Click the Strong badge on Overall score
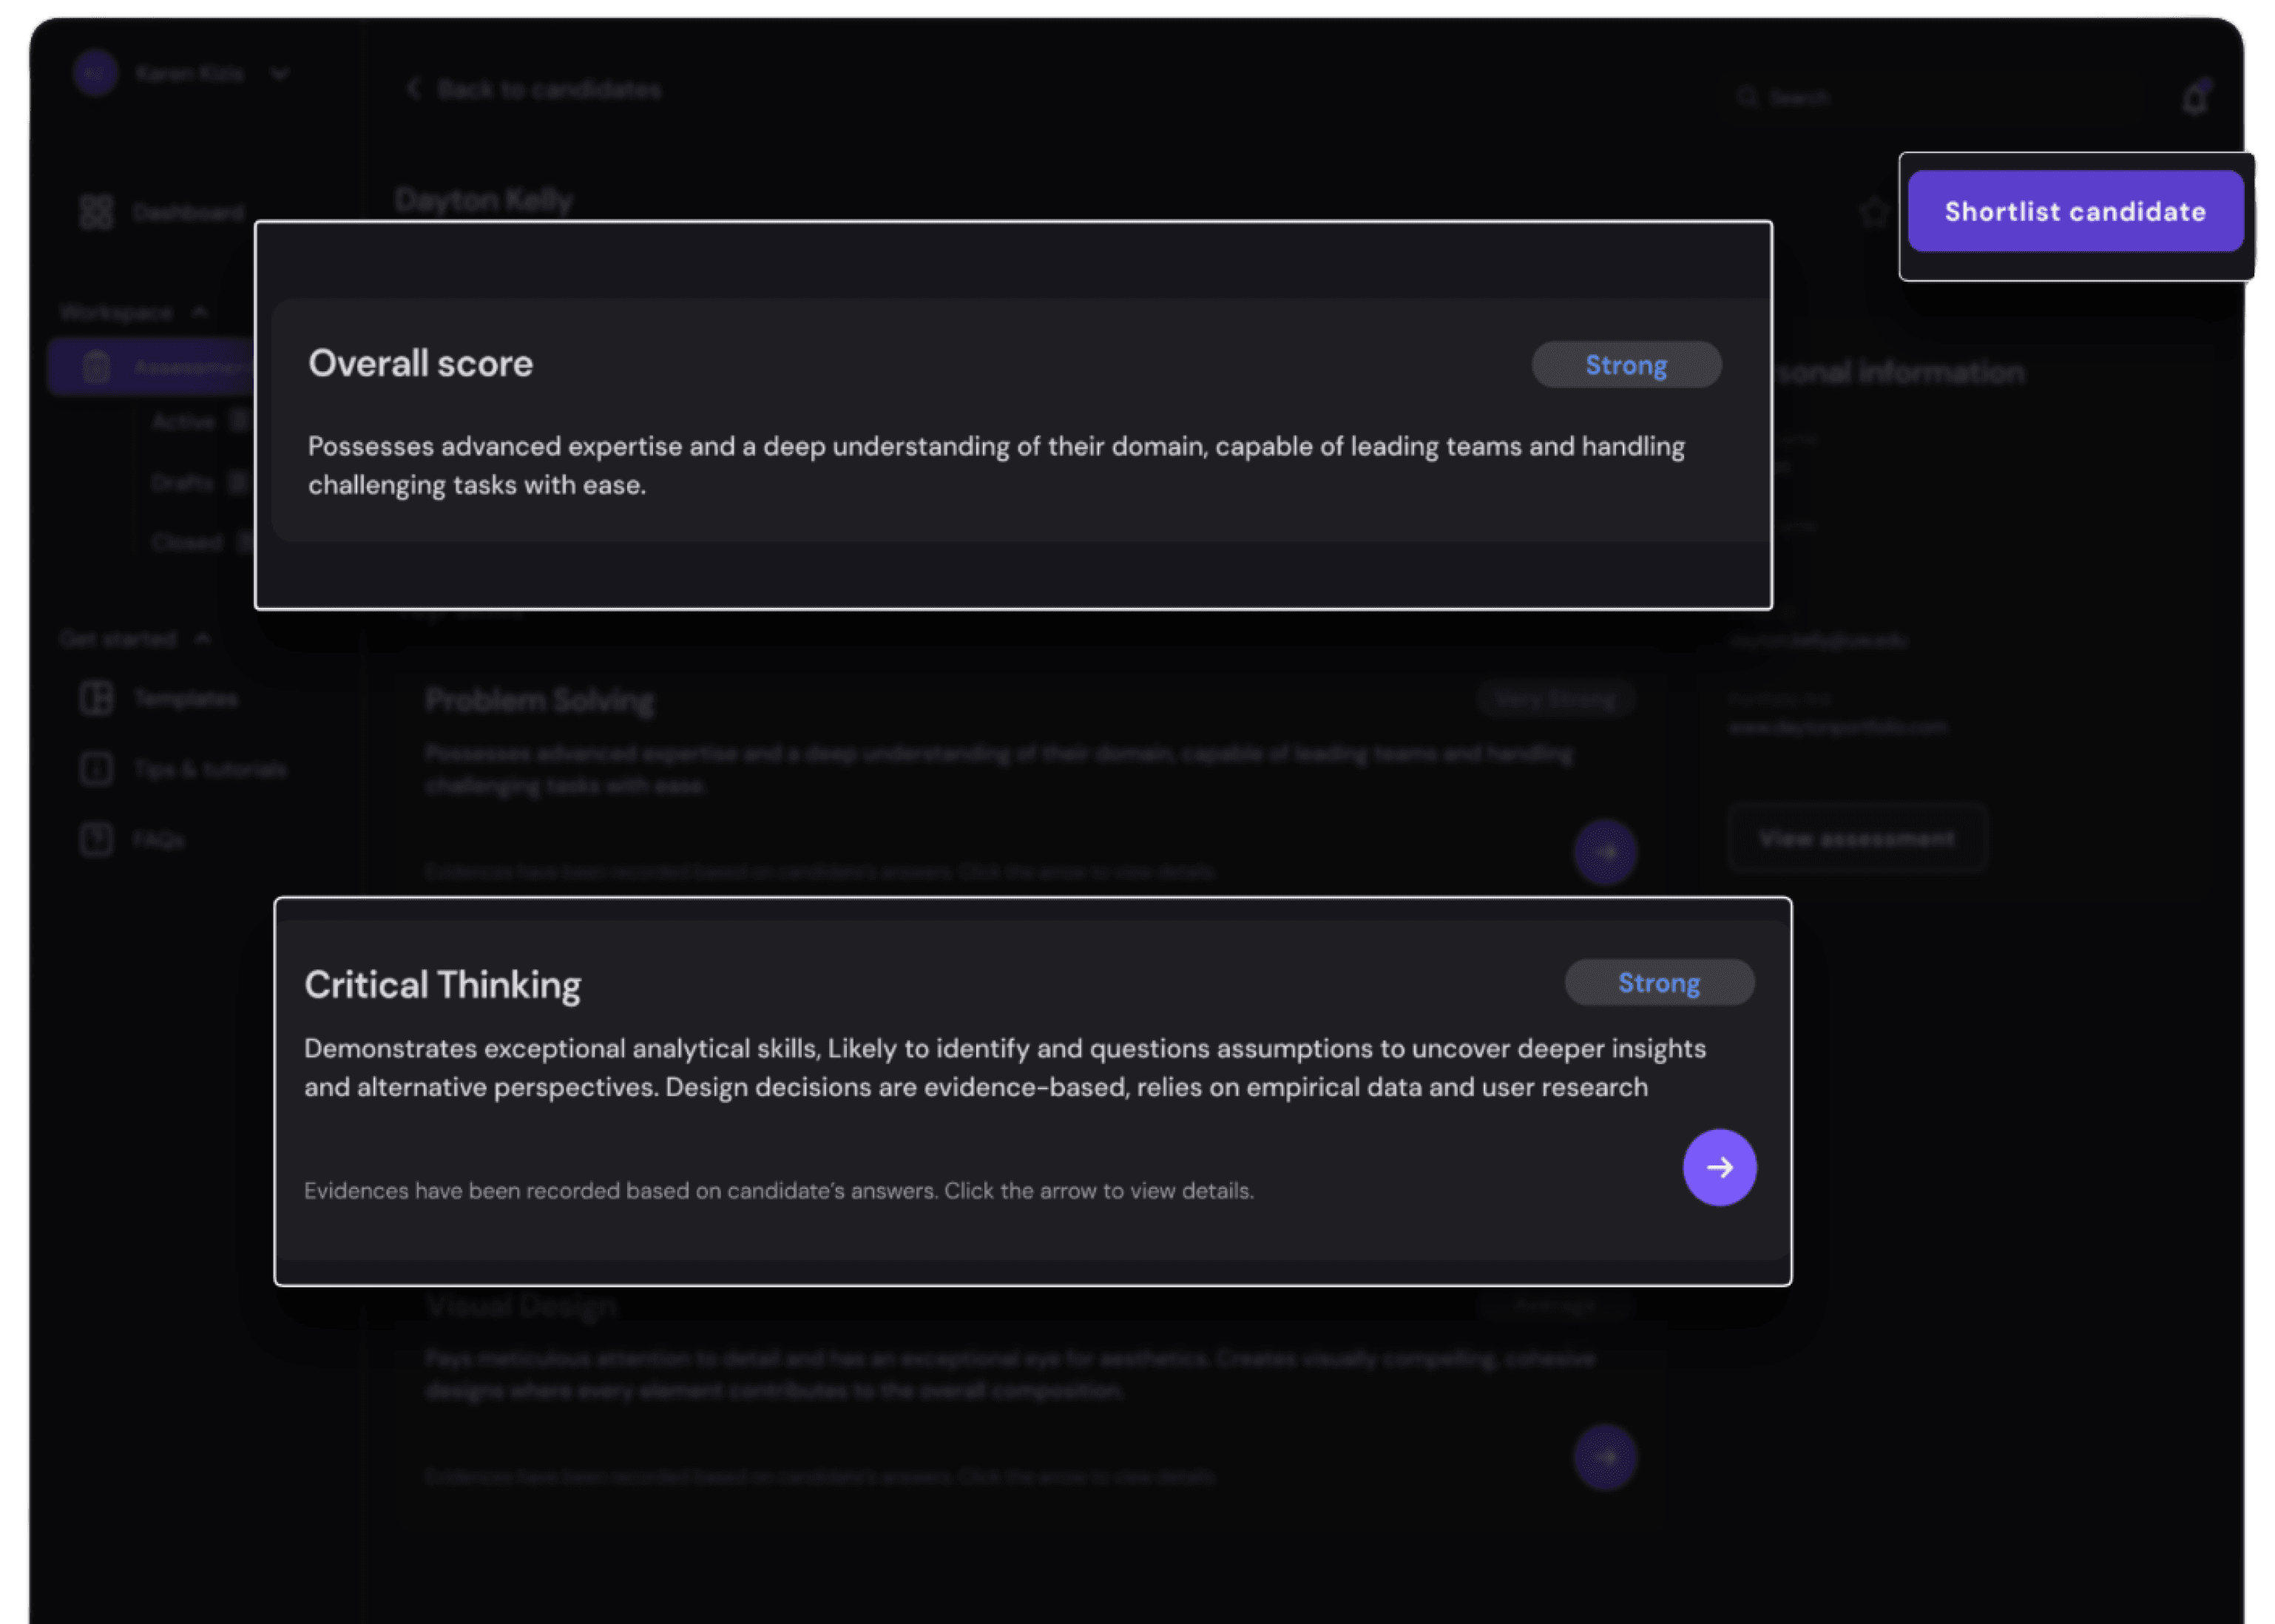Image resolution: width=2275 pixels, height=1624 pixels. click(1626, 365)
